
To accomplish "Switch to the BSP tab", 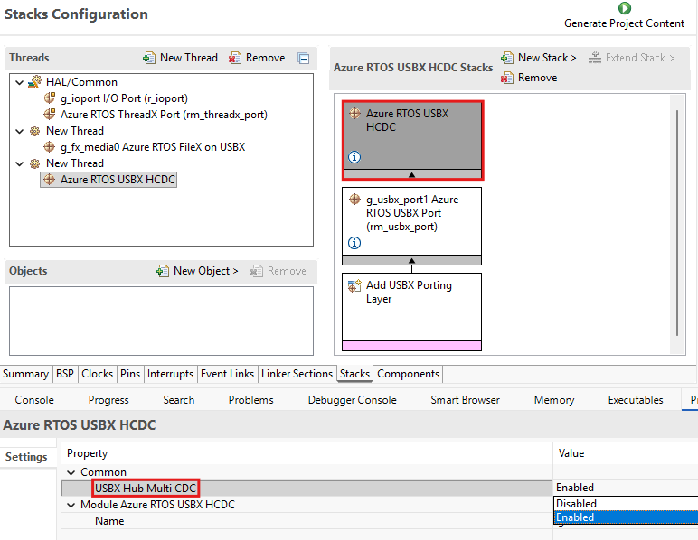I will (65, 374).
